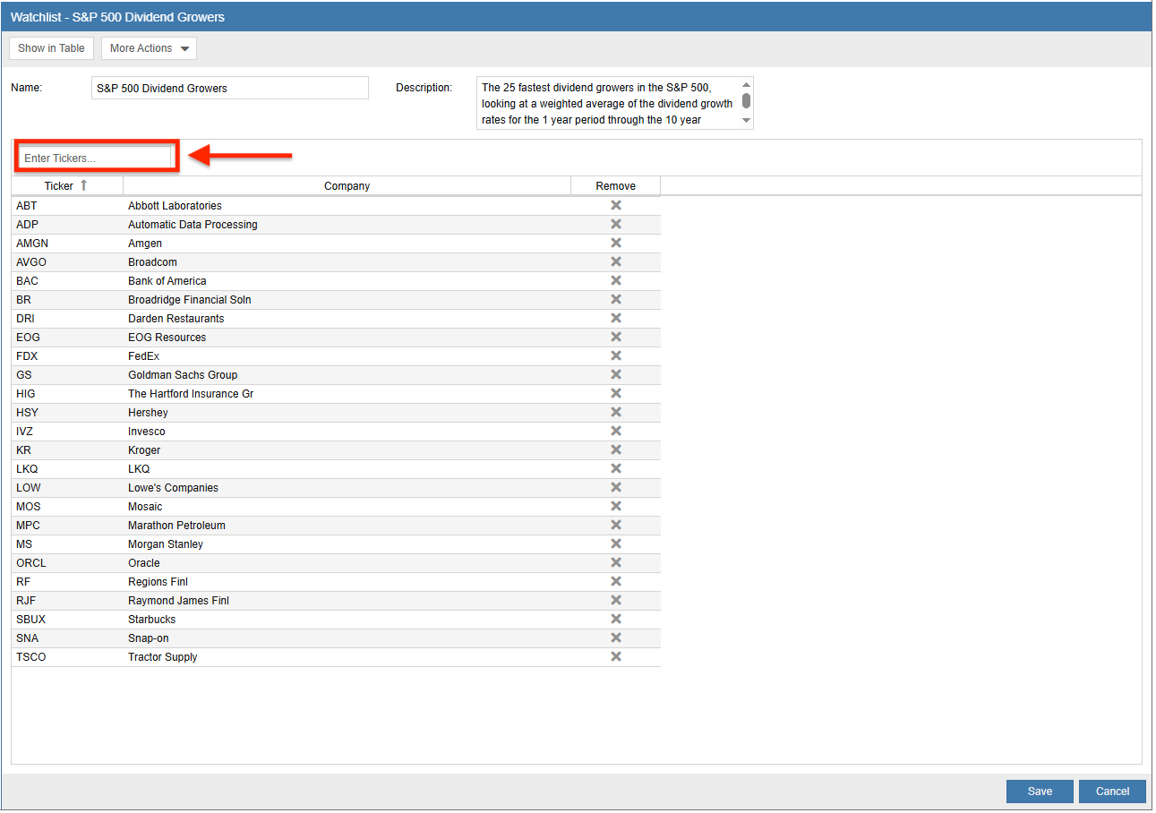The height and width of the screenshot is (813, 1156).
Task: Remove Abbott Laboratories from the watchlist
Action: (x=616, y=205)
